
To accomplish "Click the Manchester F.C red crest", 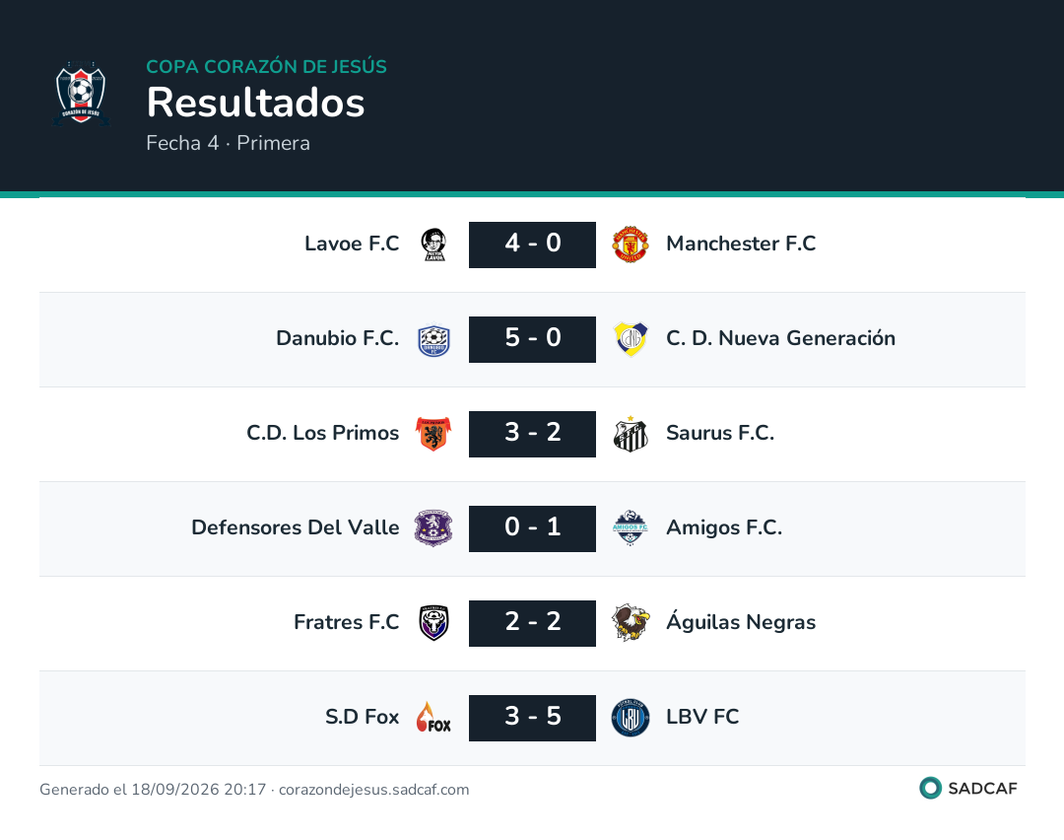I will click(631, 245).
